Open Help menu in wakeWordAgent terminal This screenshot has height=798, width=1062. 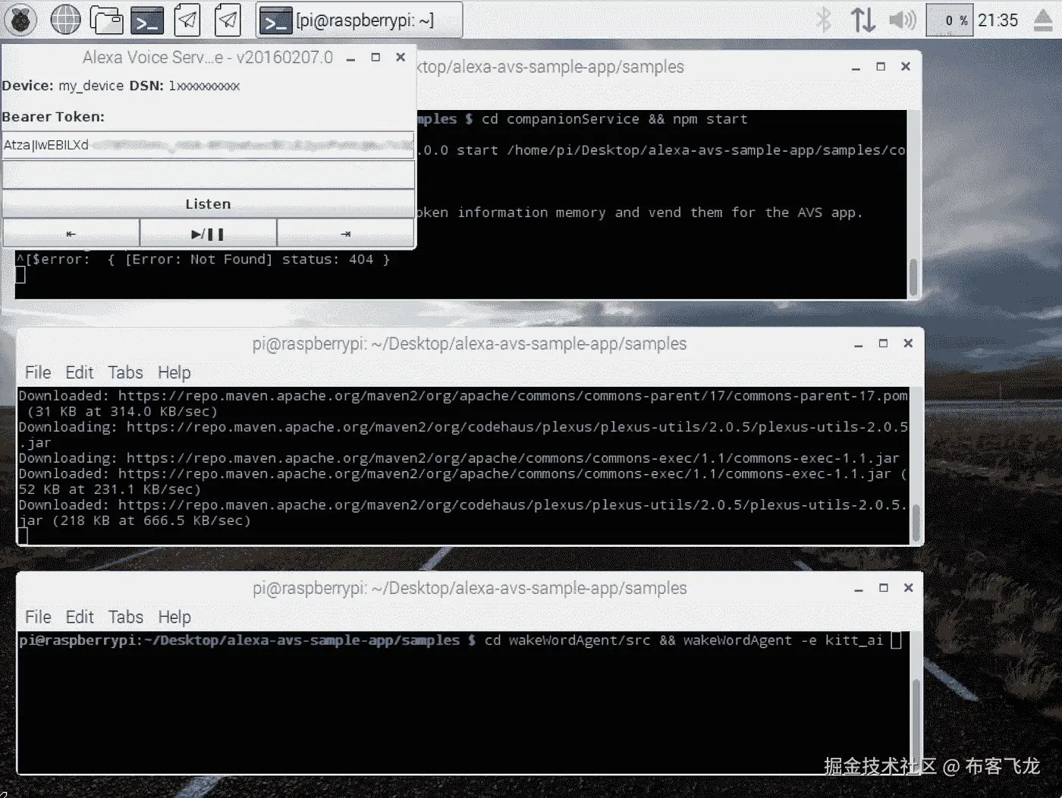coord(174,617)
